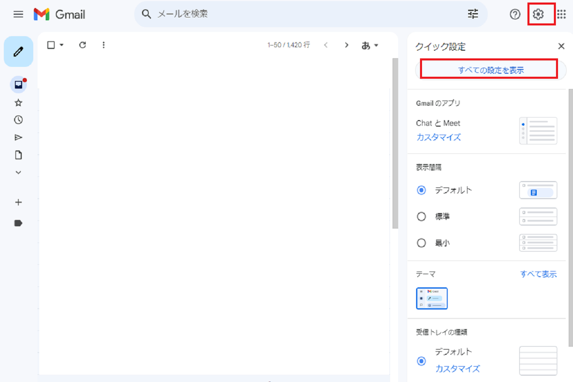The image size is (573, 382).
Task: Open search filter options icon
Action: pyautogui.click(x=473, y=14)
